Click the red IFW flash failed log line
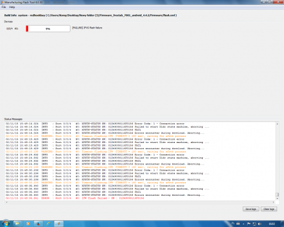 click(75, 198)
